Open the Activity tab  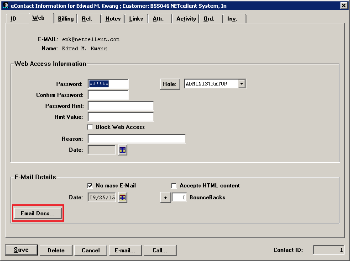click(x=186, y=19)
